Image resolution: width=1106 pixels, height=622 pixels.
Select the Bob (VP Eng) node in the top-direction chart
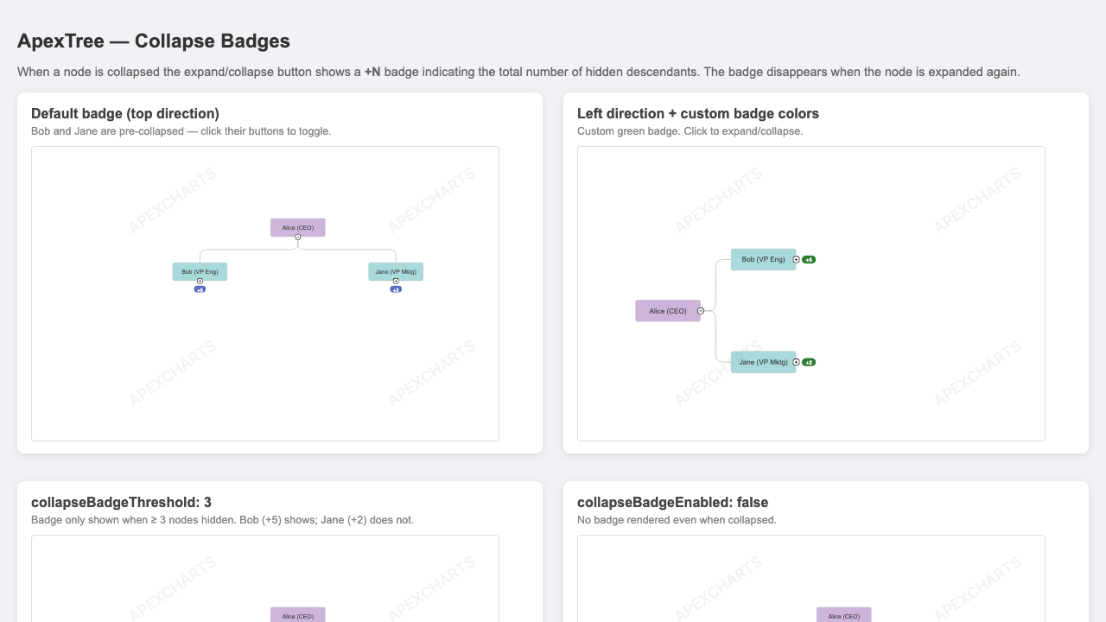(200, 271)
